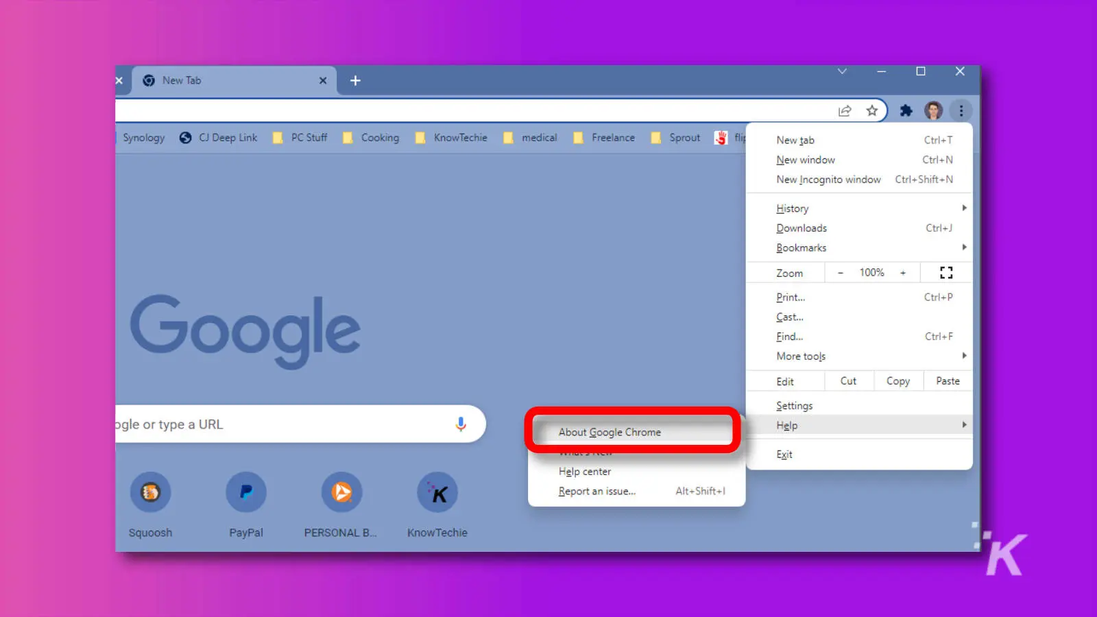Click Cut in the Edit row
This screenshot has height=617, width=1097.
click(849, 381)
